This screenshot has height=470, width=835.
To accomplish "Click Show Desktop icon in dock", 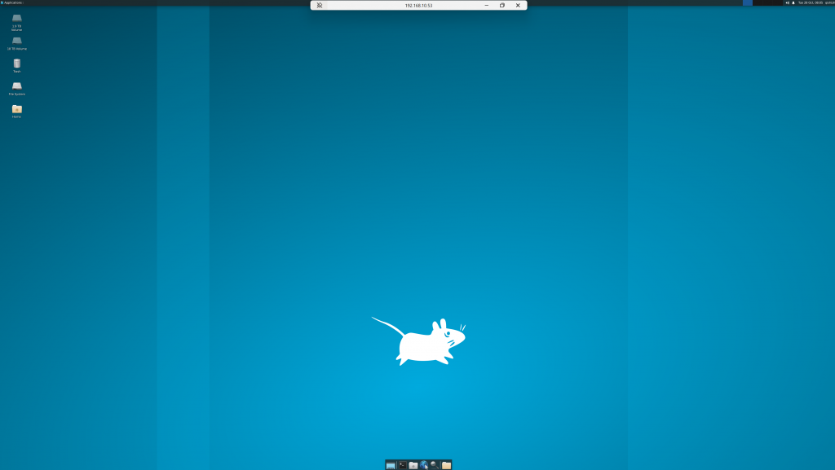I will [x=391, y=465].
